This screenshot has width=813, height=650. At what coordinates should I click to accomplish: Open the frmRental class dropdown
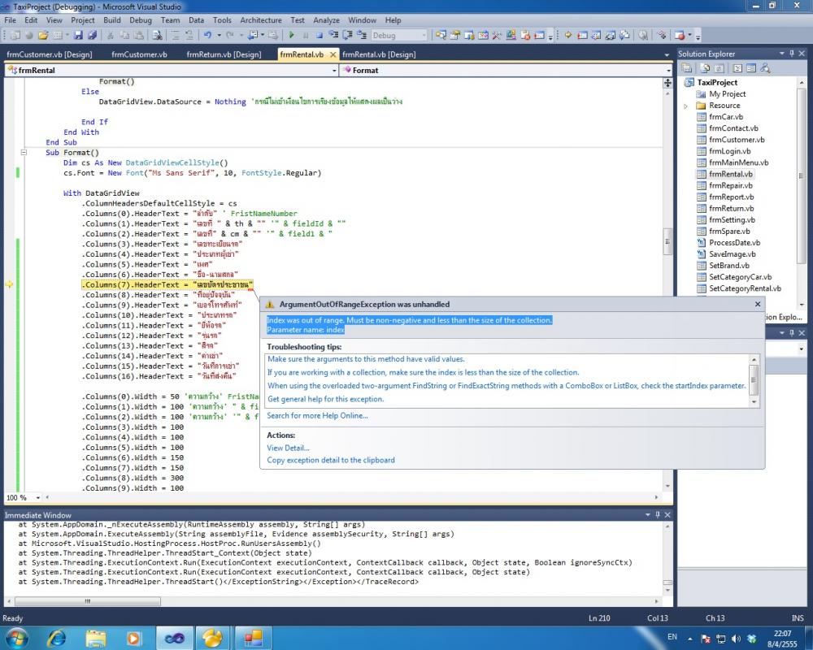click(334, 71)
